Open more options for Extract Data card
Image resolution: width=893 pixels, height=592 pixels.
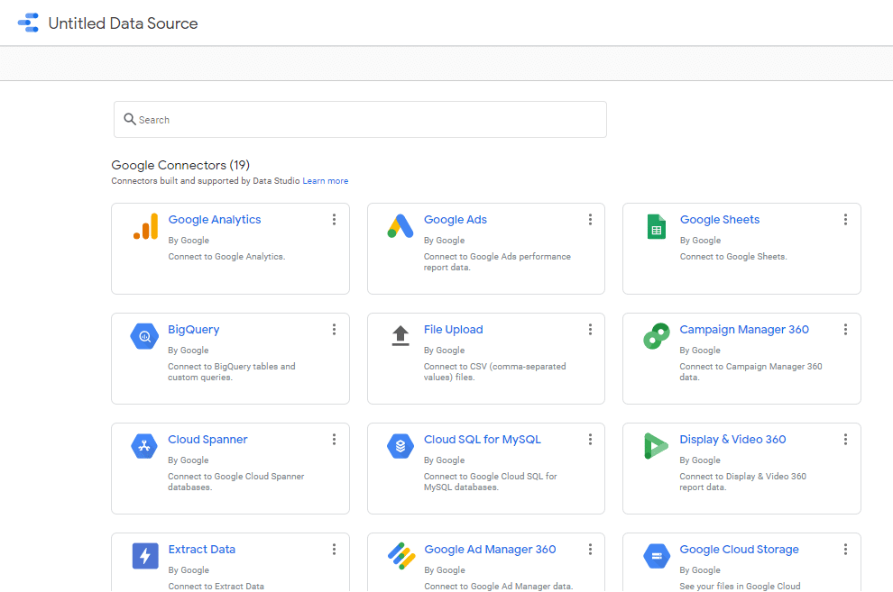(x=335, y=550)
